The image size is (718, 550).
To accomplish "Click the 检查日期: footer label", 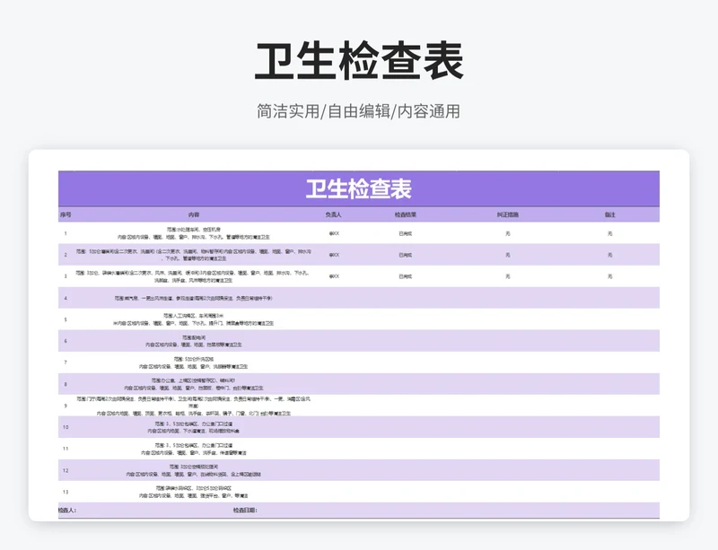I will coord(245,511).
